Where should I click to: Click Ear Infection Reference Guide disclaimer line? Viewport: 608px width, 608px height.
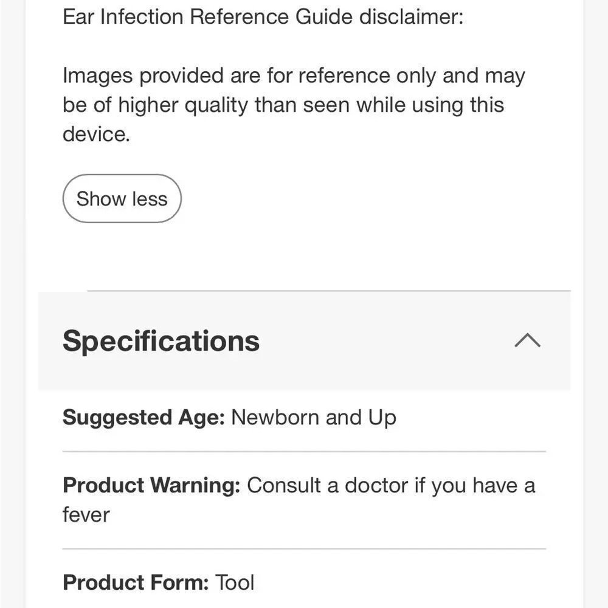tap(263, 17)
